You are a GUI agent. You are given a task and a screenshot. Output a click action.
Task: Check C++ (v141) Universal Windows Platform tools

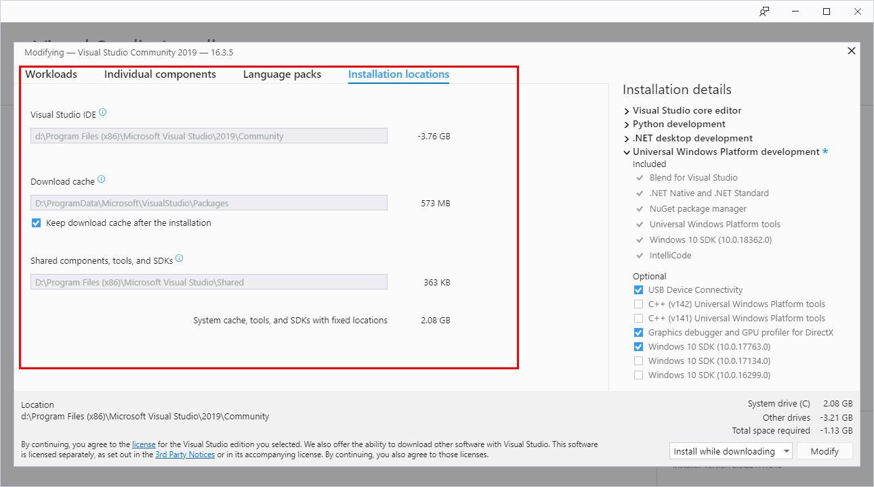638,319
